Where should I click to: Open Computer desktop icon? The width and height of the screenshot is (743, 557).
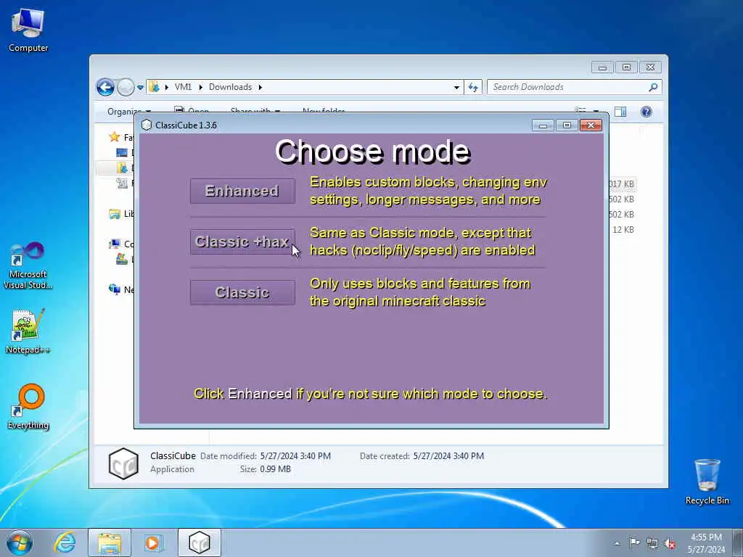point(28,29)
